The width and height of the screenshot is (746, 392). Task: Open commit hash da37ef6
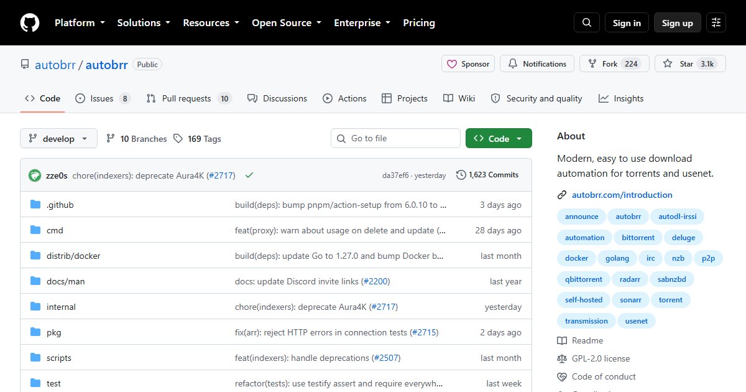(395, 175)
